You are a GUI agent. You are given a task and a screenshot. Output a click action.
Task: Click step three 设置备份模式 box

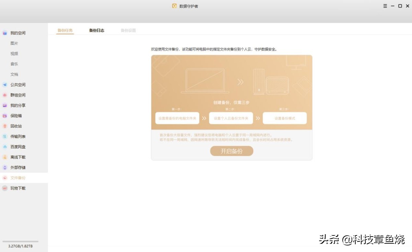pos(285,118)
